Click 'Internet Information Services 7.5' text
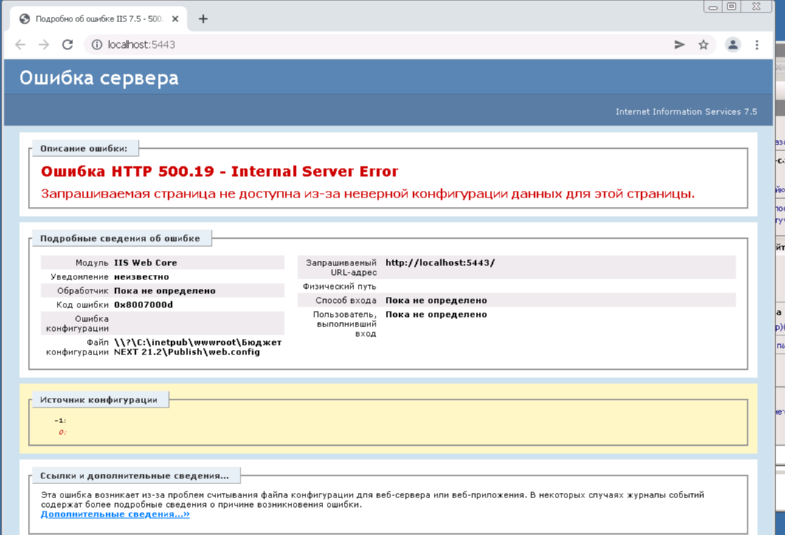The width and height of the screenshot is (785, 535). pos(686,111)
